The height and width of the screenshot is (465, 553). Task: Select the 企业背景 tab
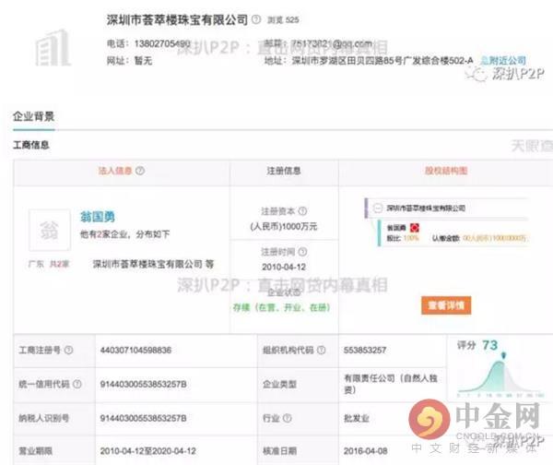tap(33, 116)
